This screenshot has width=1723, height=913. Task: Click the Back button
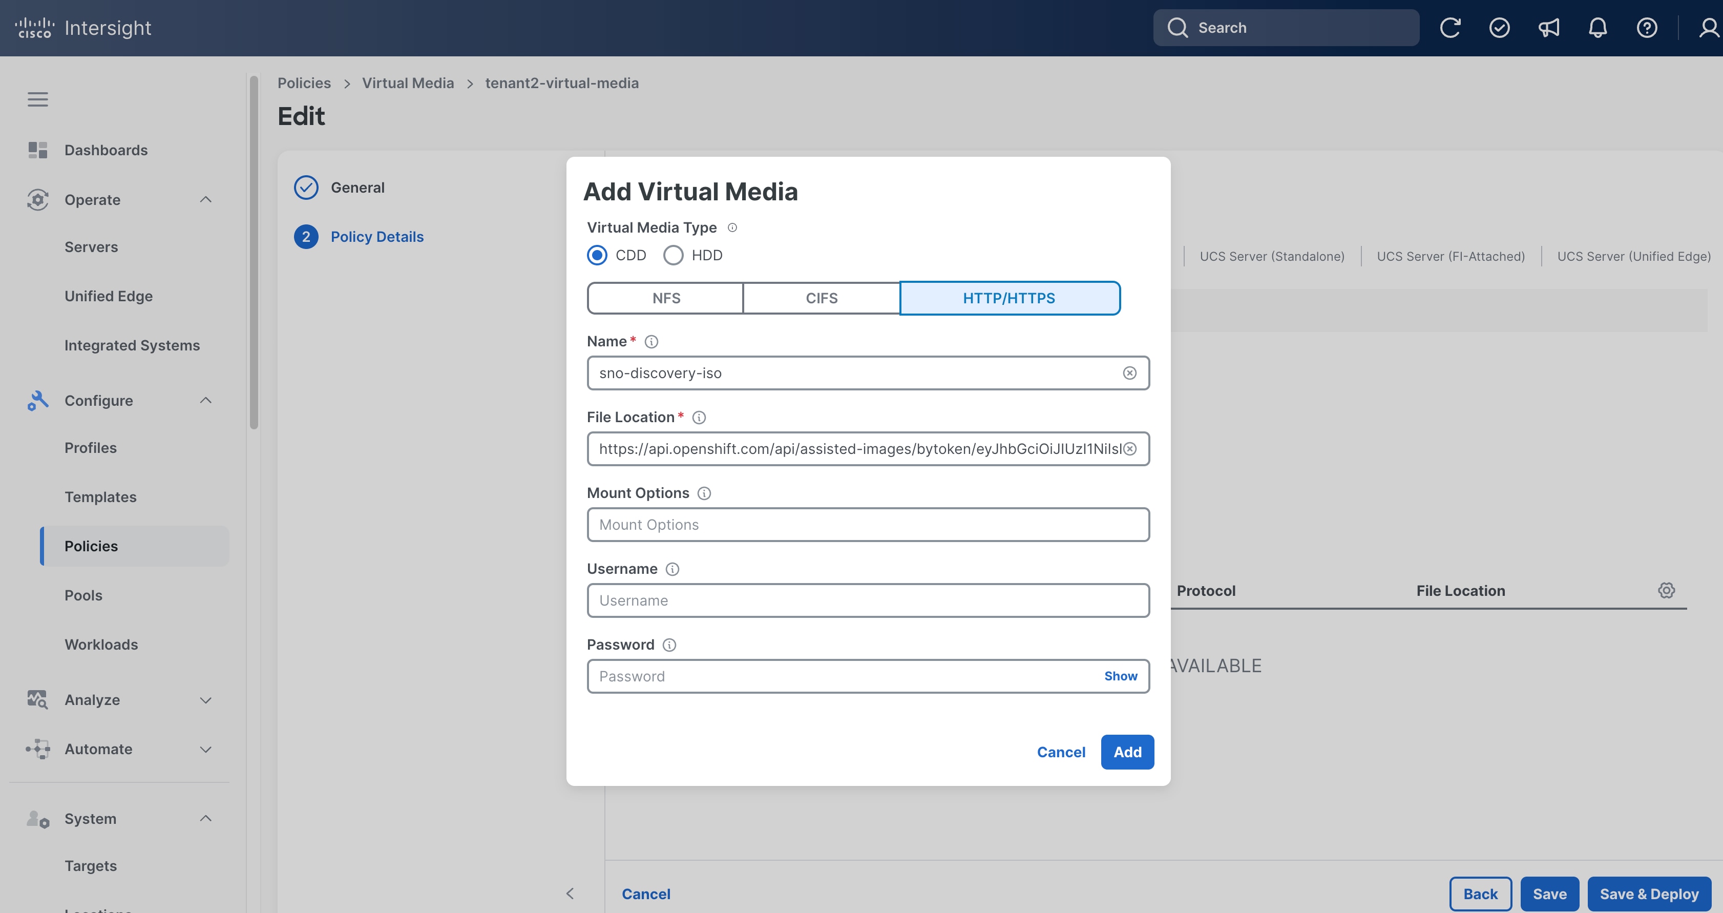click(1480, 894)
